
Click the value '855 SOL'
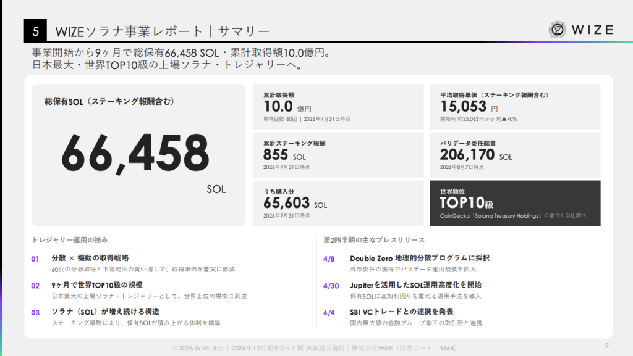point(284,155)
